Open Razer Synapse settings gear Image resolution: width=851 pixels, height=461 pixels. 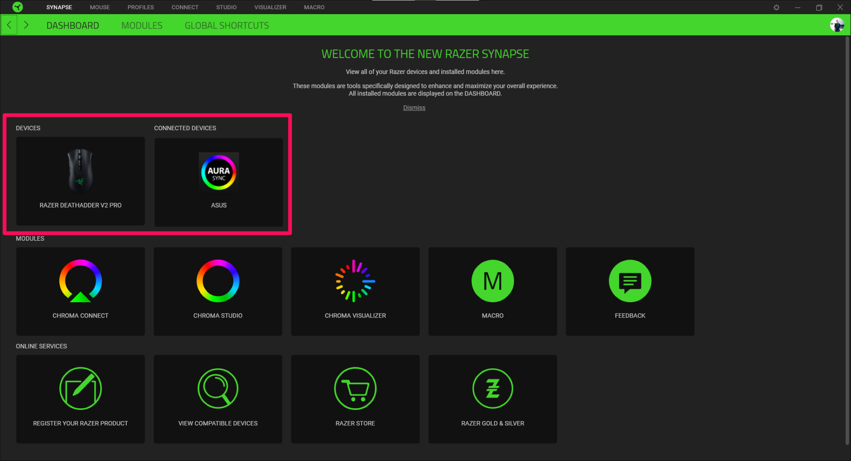776,7
